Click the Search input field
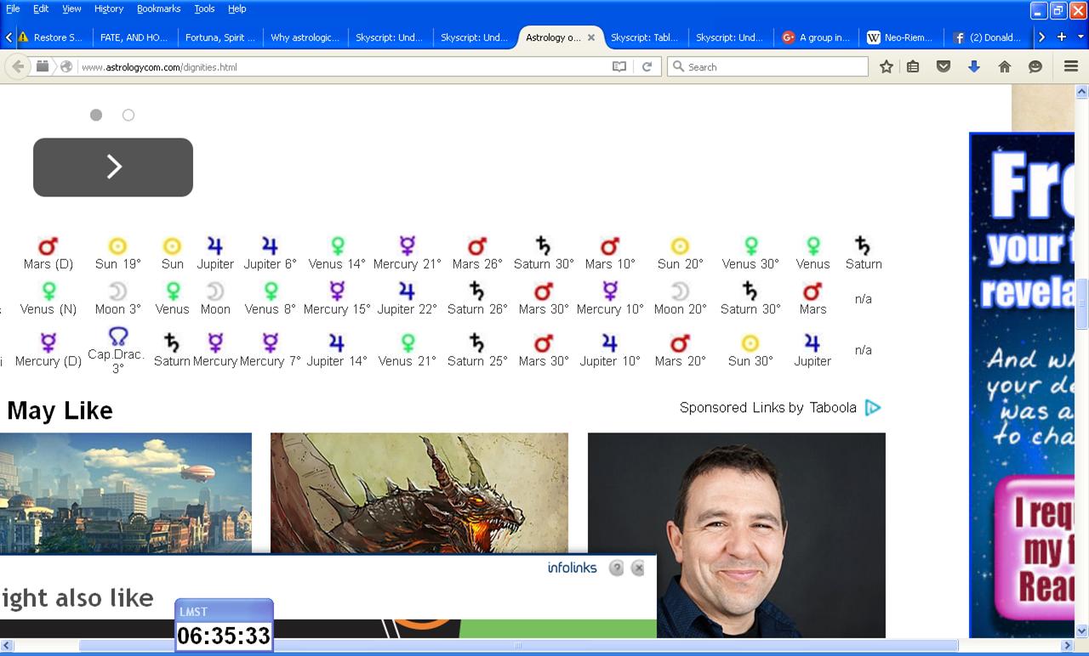The width and height of the screenshot is (1089, 656). 767,66
